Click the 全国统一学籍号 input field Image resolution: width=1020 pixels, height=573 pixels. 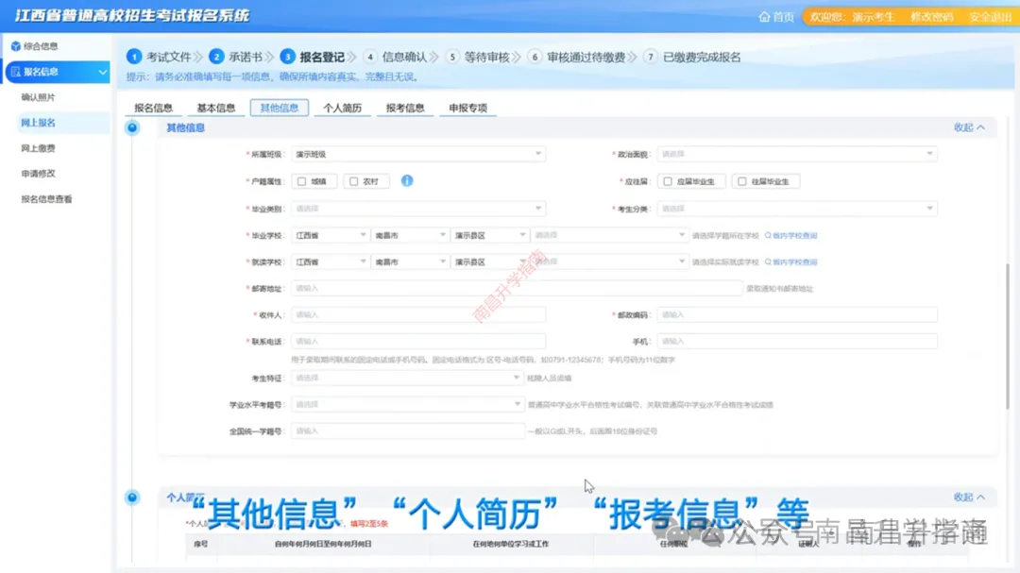pos(407,431)
